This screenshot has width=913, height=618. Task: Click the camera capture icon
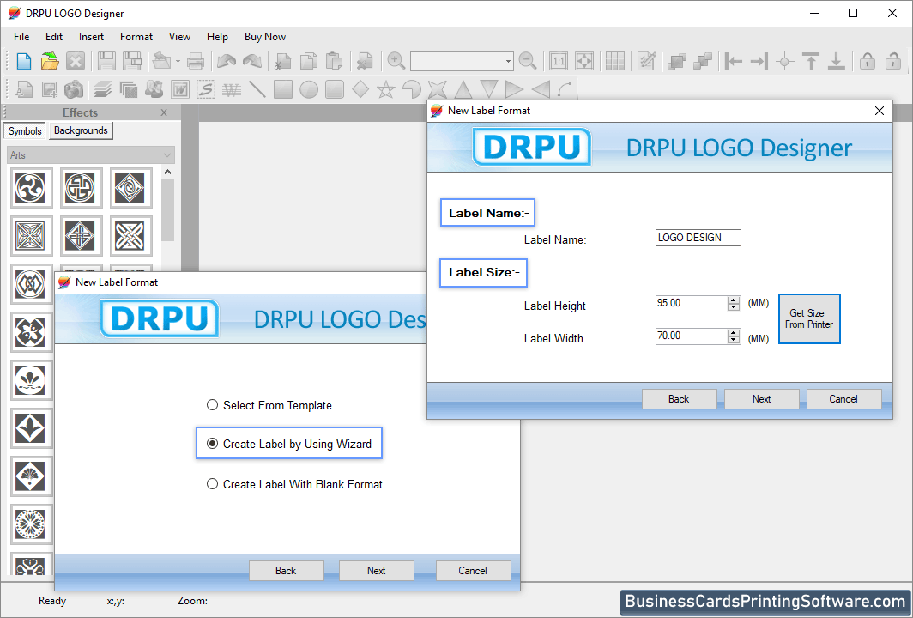(x=74, y=90)
